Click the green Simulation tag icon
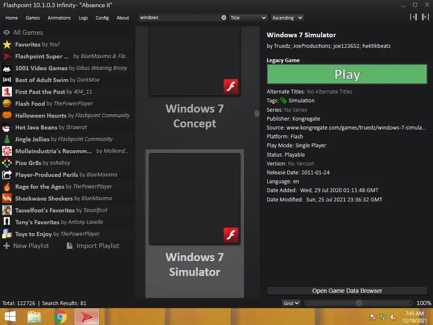 [284, 101]
